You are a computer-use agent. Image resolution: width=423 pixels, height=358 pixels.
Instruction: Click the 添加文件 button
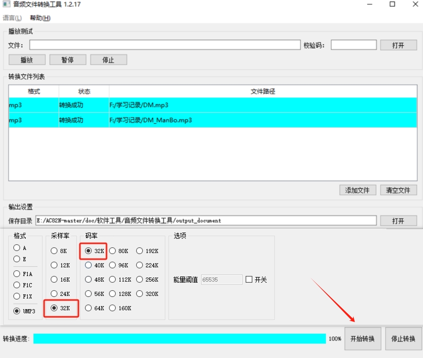coord(357,190)
